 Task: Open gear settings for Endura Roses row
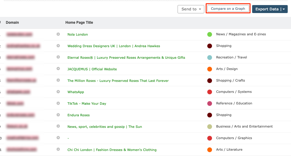point(58,115)
